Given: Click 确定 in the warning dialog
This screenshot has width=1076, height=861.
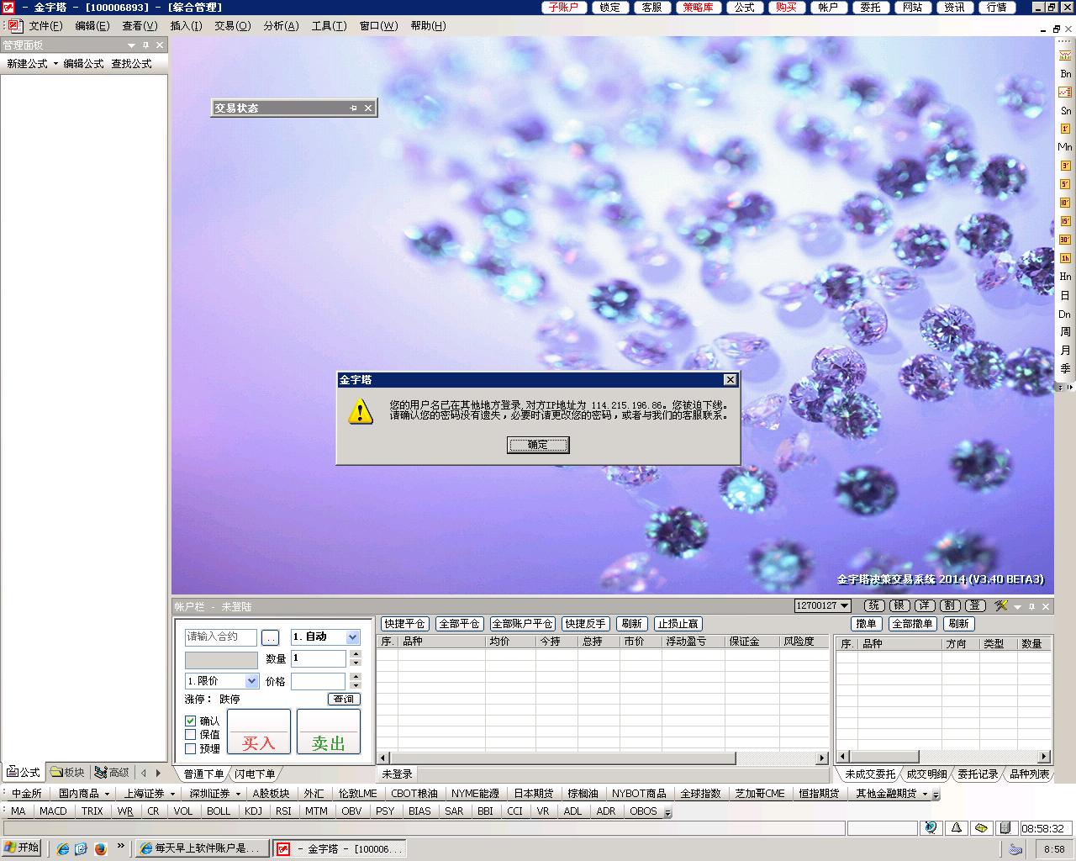Looking at the screenshot, I should click(538, 445).
